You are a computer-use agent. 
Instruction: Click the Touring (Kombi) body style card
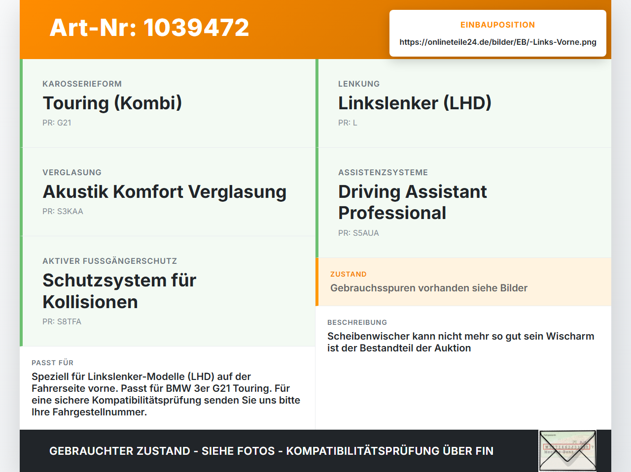pos(168,103)
